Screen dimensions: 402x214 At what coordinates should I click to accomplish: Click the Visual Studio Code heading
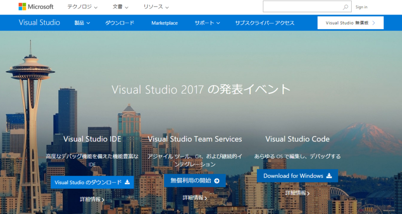pyautogui.click(x=297, y=139)
